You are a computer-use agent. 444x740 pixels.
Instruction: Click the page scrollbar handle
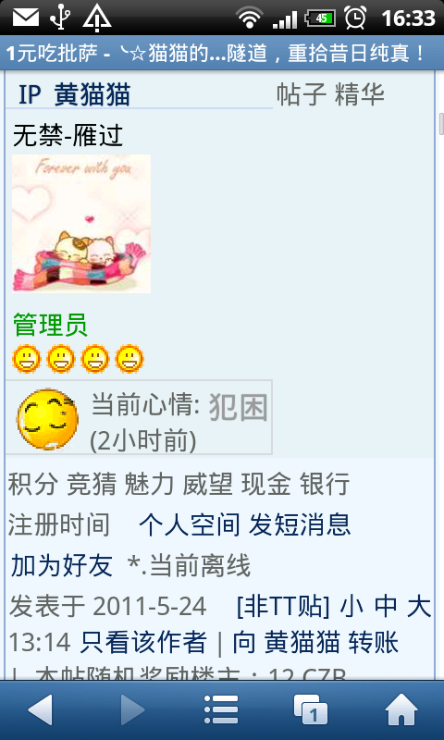pos(441,124)
